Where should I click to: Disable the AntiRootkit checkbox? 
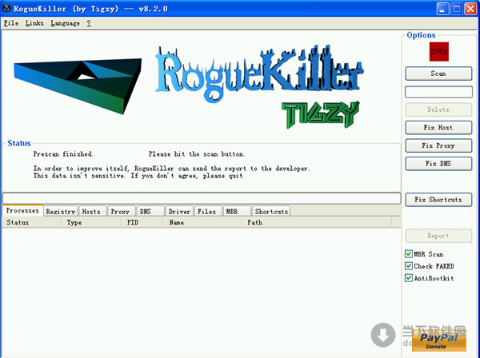pyautogui.click(x=408, y=278)
